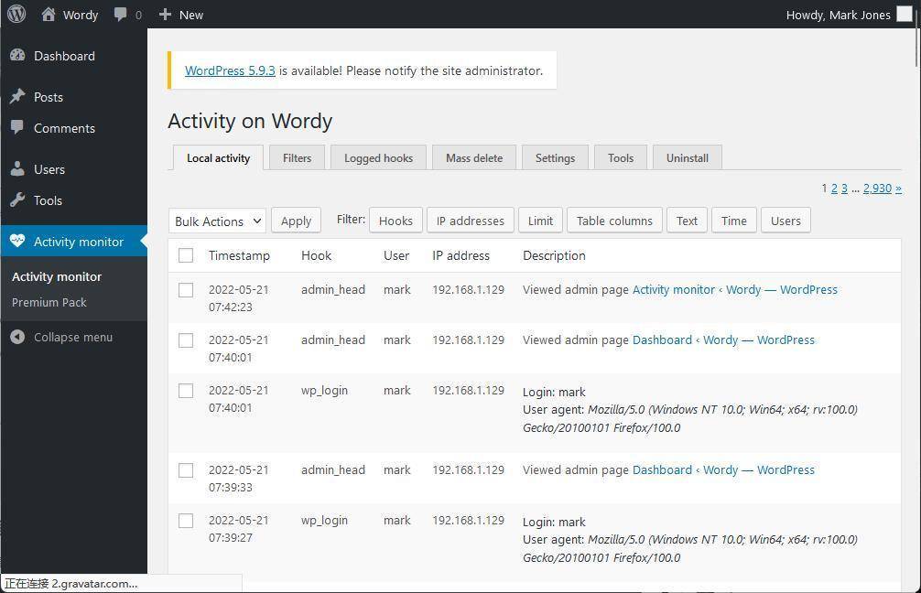Screen dimensions: 921x593
Task: Open the Bulk Actions dropdown
Action: pos(217,221)
